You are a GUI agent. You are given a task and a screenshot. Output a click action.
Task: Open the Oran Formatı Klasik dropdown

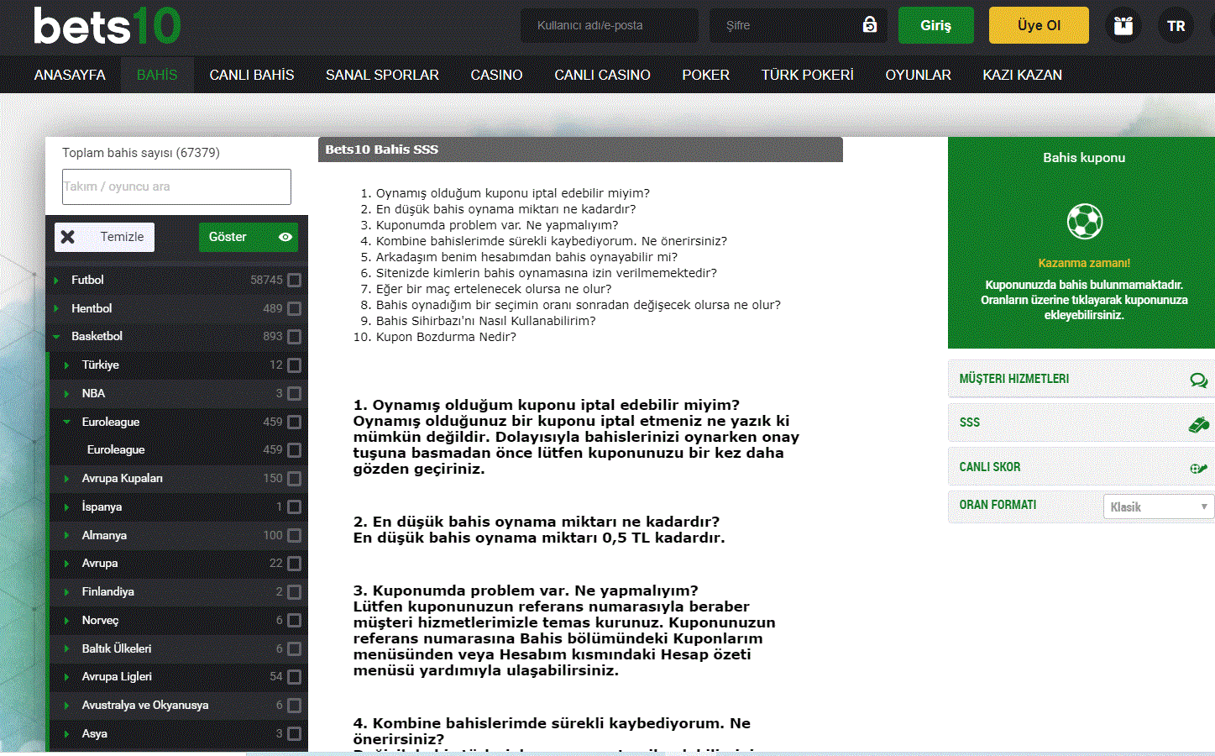1158,507
